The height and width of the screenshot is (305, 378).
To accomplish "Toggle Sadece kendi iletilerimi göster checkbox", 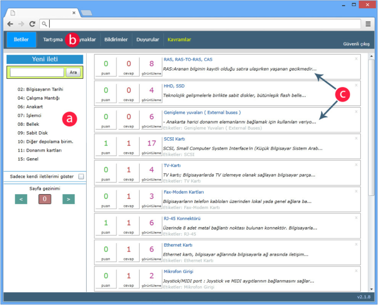I will click(81, 176).
